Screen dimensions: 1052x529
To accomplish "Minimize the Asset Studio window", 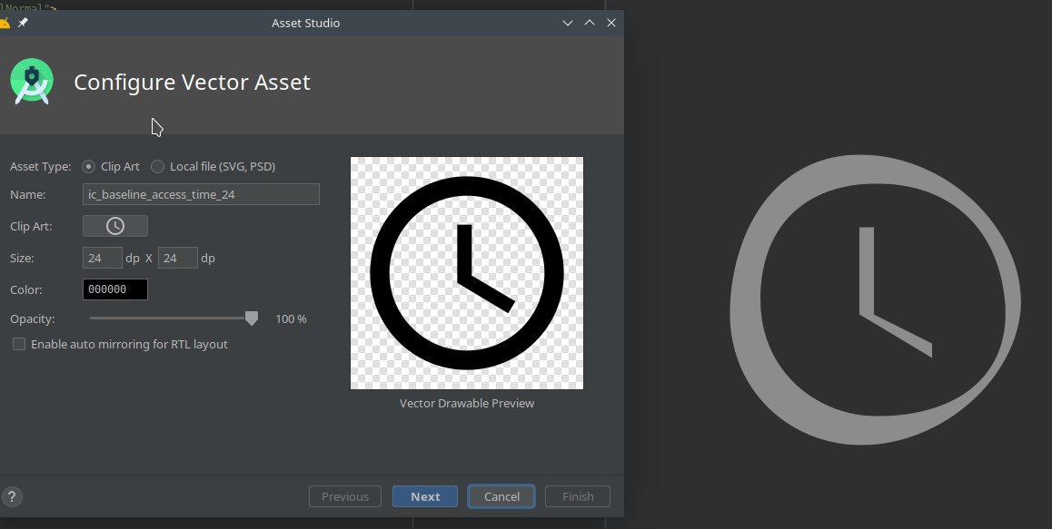I will (x=568, y=23).
